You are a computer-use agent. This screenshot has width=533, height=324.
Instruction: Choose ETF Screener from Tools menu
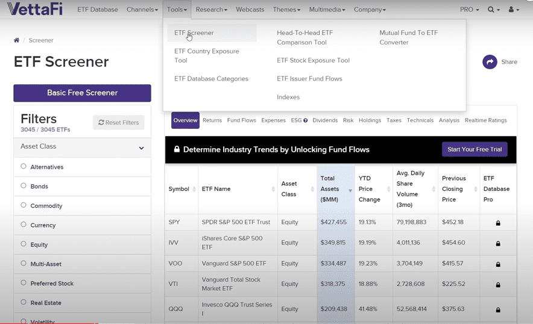(x=194, y=33)
